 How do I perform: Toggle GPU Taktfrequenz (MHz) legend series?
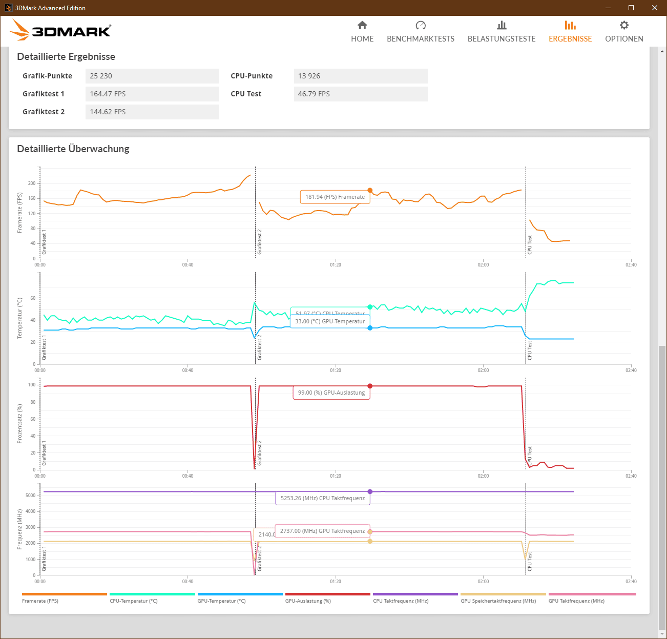(592, 598)
